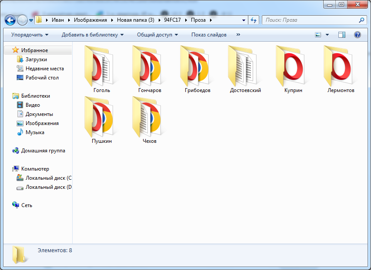Open the Гоголь folder icon
371x270 pixels.
(100, 66)
